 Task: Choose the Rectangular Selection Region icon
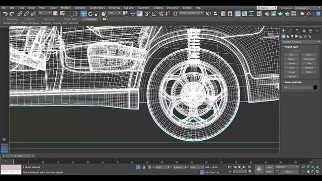(69, 14)
